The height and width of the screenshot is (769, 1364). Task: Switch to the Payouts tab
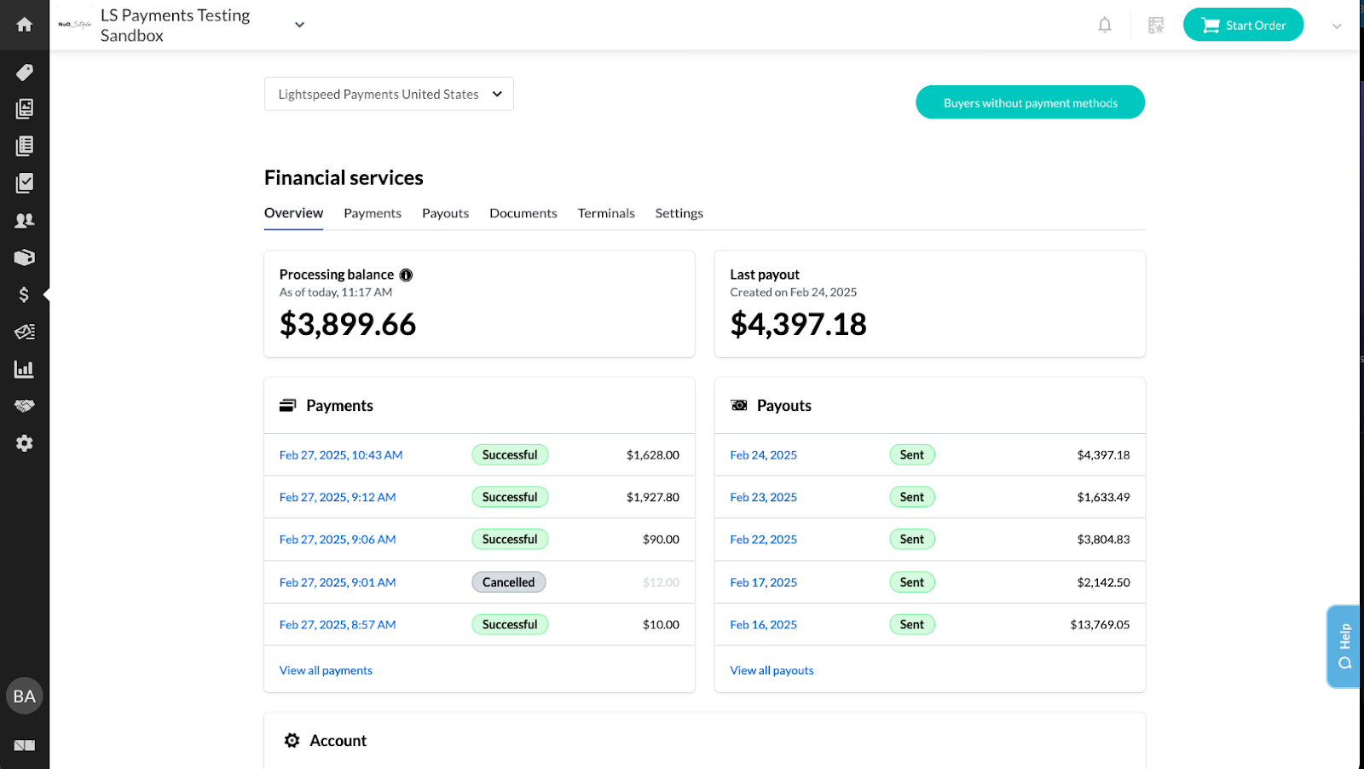445,213
